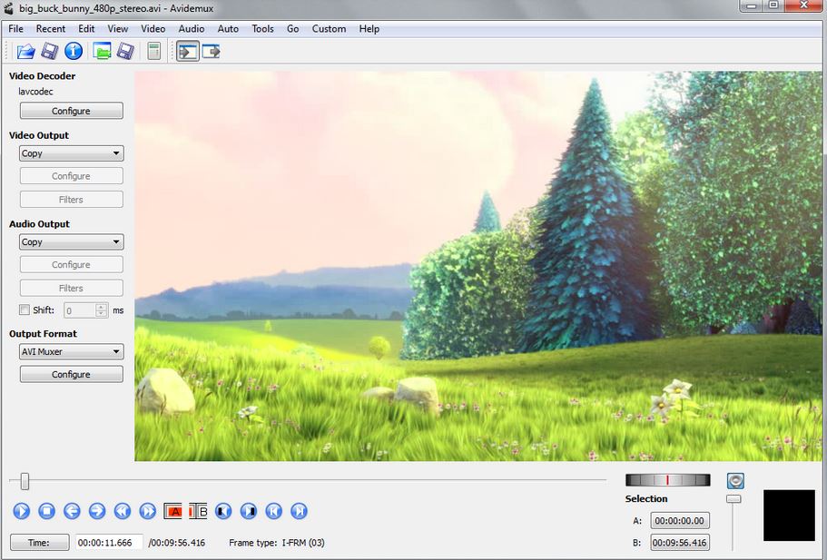Open a video file with the folder icon
The height and width of the screenshot is (560, 827).
point(25,51)
